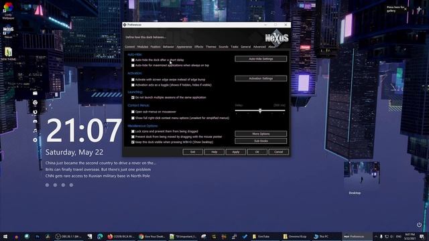
Task: Open Photoshop from the taskbar
Action: (38, 236)
